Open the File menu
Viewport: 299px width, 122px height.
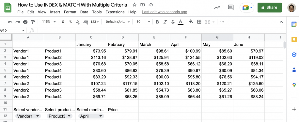pyautogui.click(x=21, y=12)
